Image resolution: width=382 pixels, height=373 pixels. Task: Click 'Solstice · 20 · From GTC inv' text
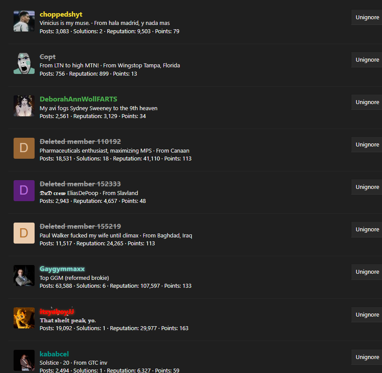(x=73, y=363)
